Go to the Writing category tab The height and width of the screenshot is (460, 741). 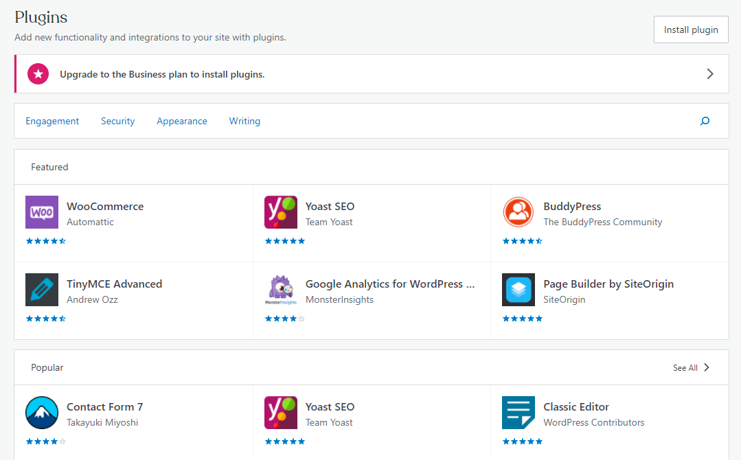[244, 122]
